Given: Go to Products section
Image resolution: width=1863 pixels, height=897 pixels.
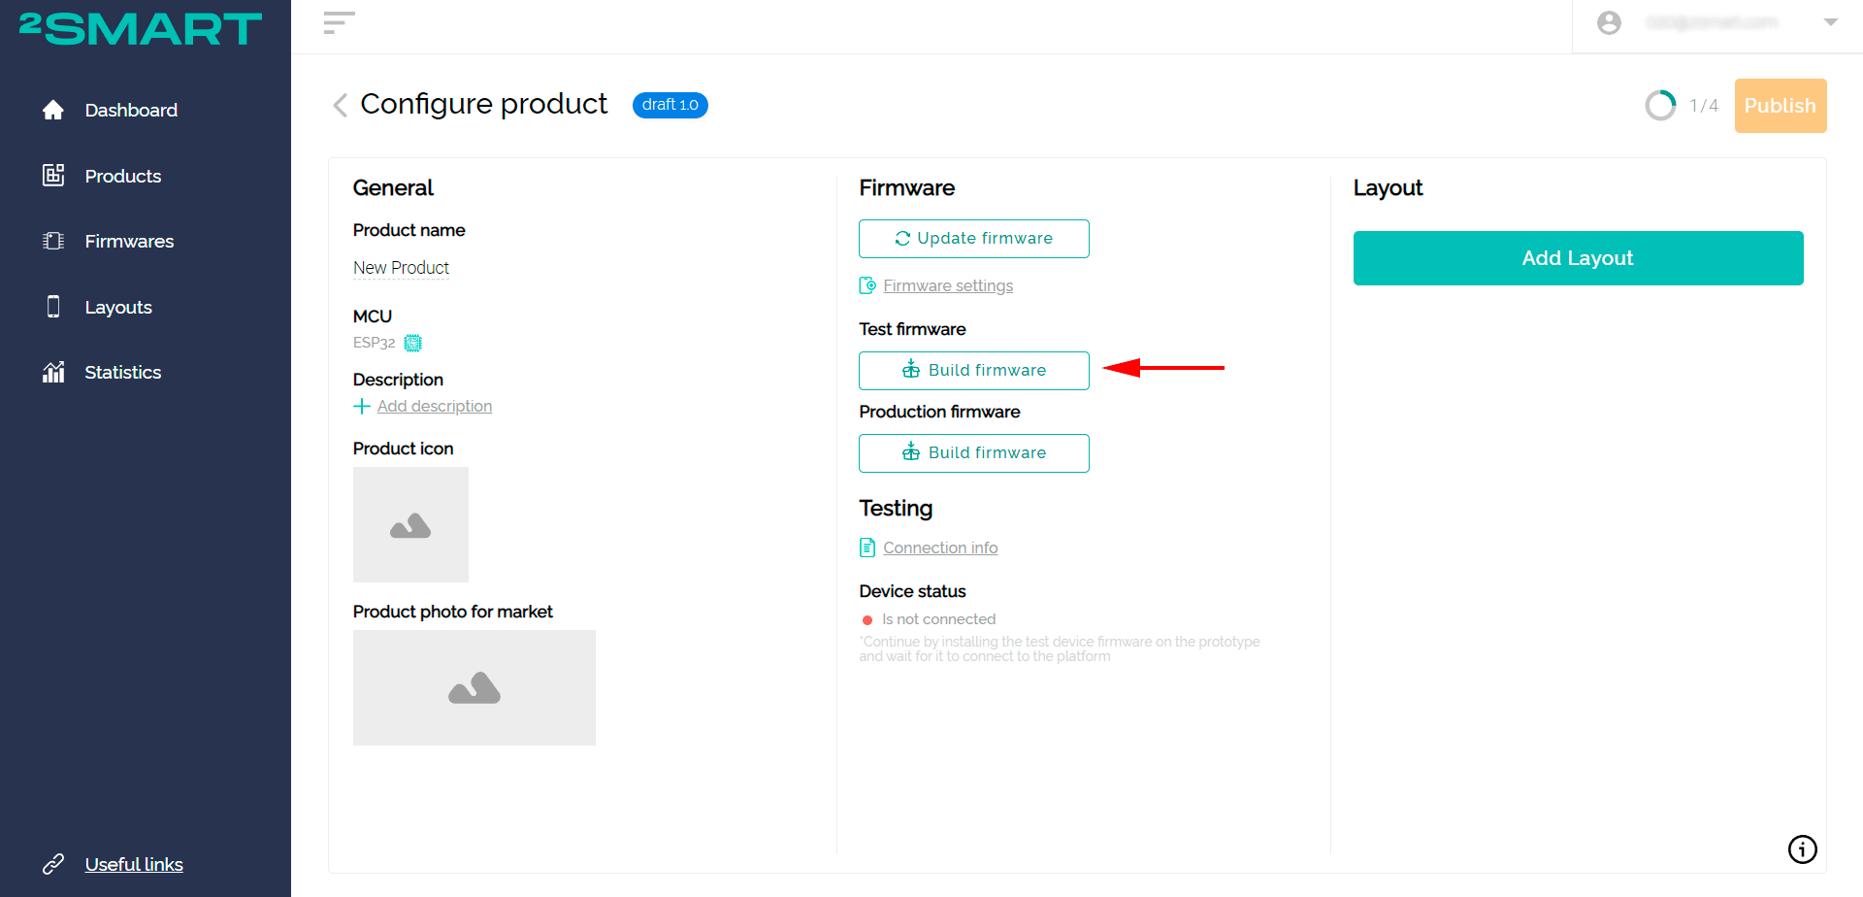Looking at the screenshot, I should [122, 177].
